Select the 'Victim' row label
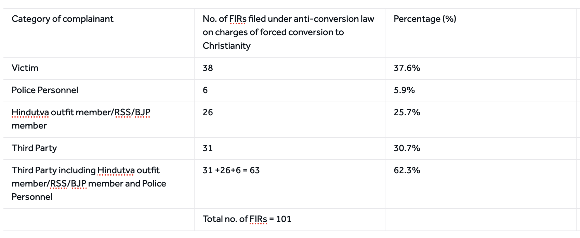The height and width of the screenshot is (238, 580). tap(25, 68)
